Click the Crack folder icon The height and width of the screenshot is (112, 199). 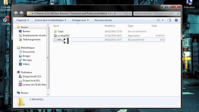pyautogui.click(x=55, y=31)
